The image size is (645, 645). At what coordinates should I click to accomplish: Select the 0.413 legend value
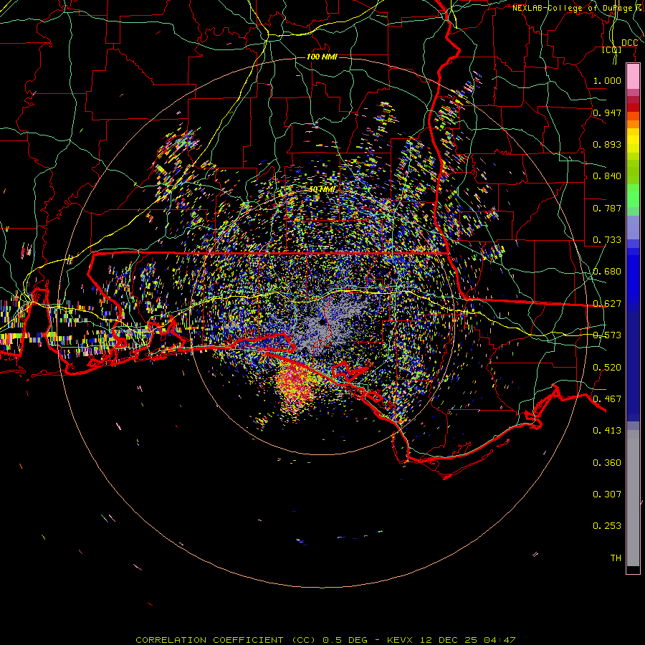(x=607, y=431)
